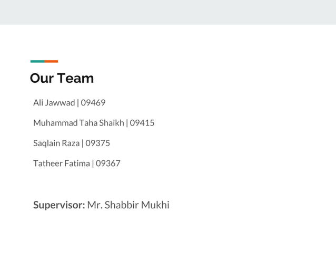The image size is (336, 260).
Task: Select the Ali Jawwad name text
Action: [54, 103]
